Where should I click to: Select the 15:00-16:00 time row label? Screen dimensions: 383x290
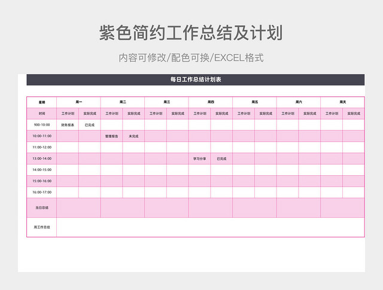42,181
